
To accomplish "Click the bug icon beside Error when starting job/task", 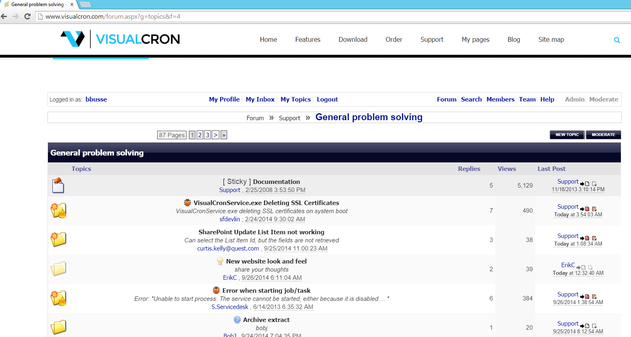I will point(216,291).
